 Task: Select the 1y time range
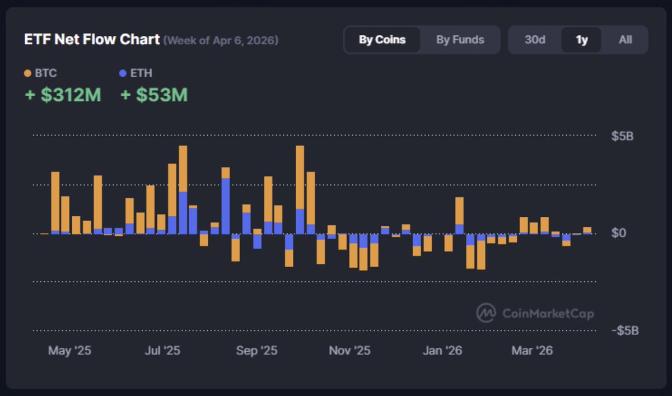click(582, 40)
